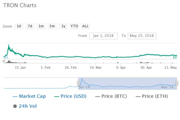Enable the Price (ETH) series

point(152,96)
